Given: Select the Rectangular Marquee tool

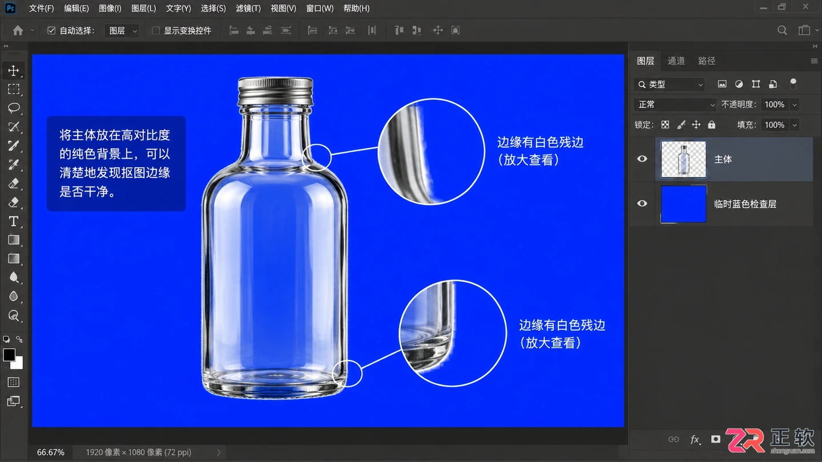Looking at the screenshot, I should coord(14,89).
